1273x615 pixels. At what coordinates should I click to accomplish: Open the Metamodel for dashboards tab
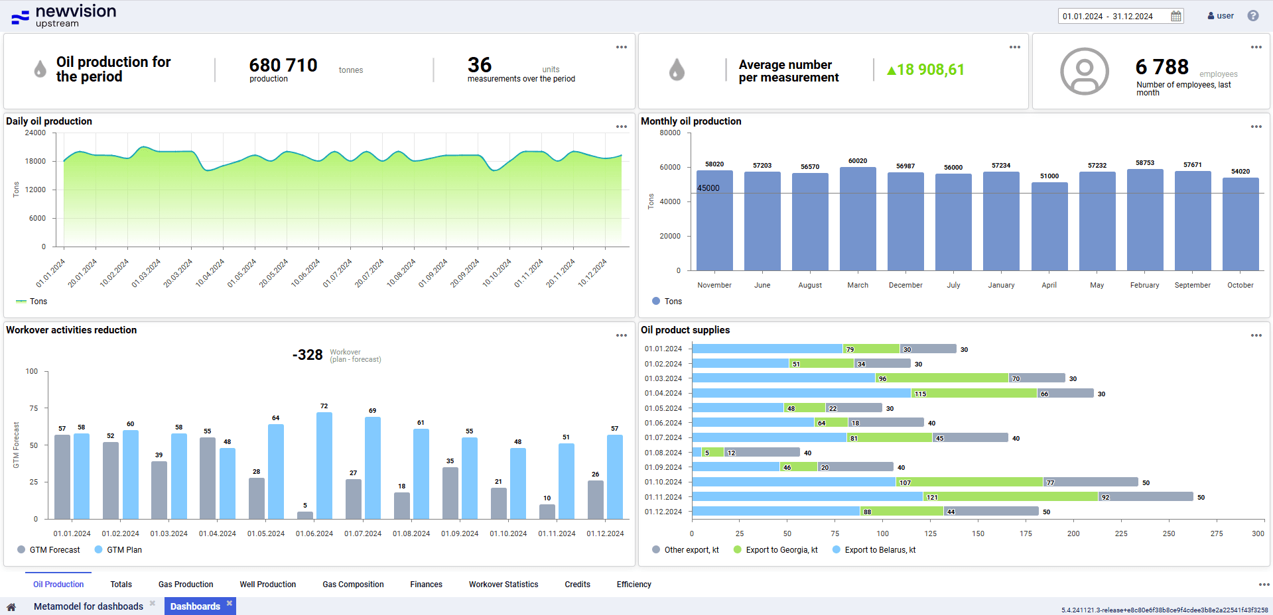(x=88, y=606)
